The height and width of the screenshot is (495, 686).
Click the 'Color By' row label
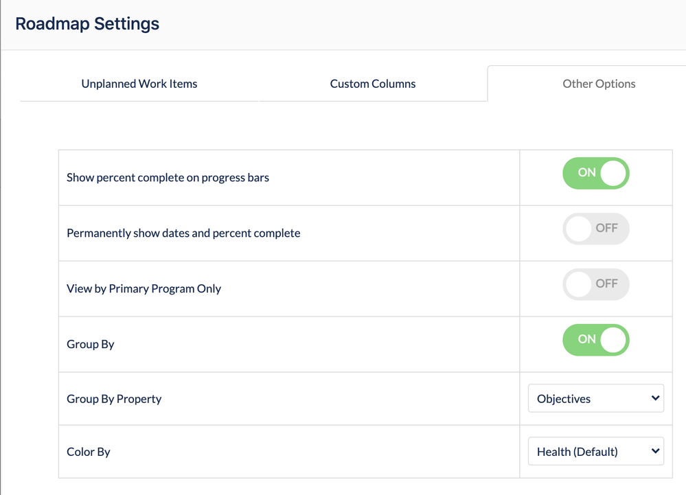point(89,452)
